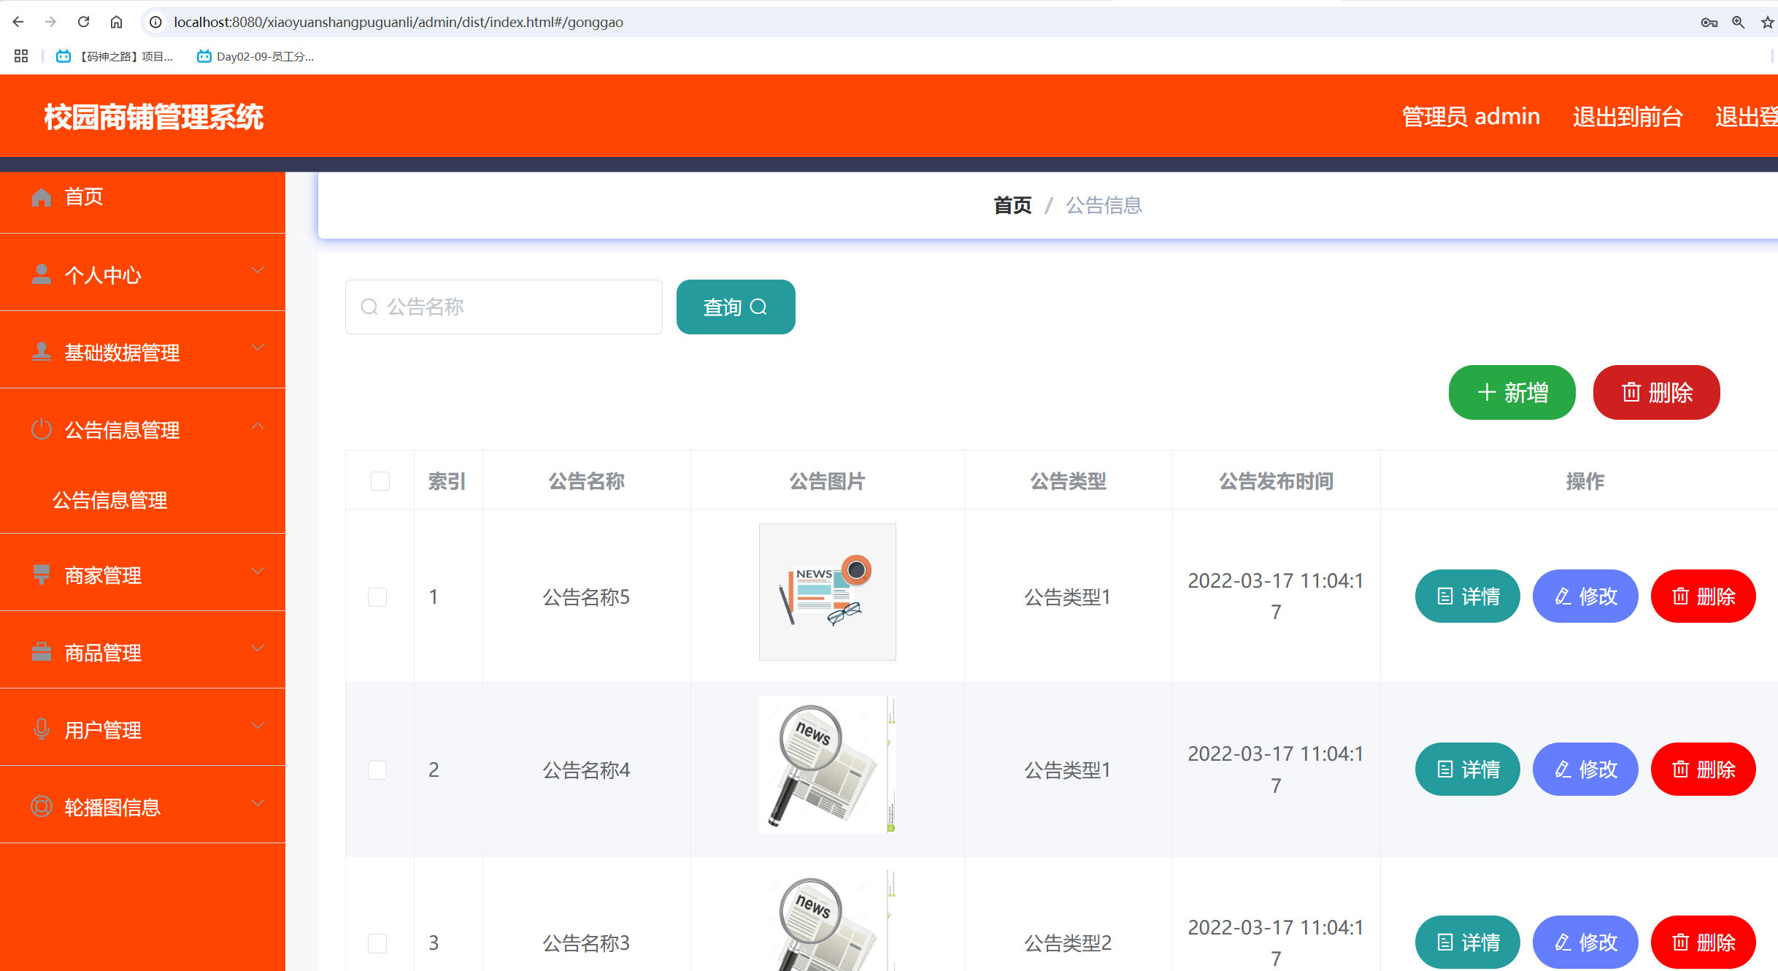Expand the 个人中心 dropdown arrow
Image resolution: width=1778 pixels, height=971 pixels.
(257, 269)
